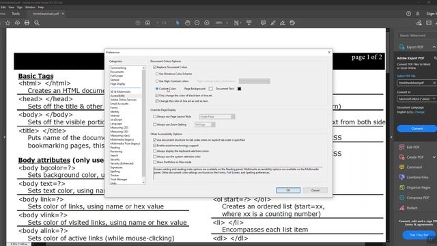Open the high-contrast color combination dropdown

pyautogui.click(x=254, y=81)
